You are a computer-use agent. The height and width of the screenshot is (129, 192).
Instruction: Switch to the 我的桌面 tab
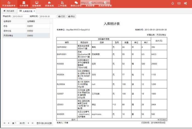pyautogui.click(x=9, y=11)
